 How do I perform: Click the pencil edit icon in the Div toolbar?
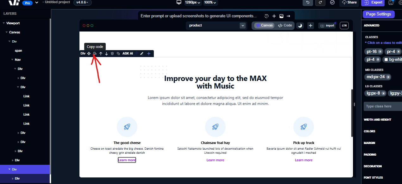click(142, 54)
